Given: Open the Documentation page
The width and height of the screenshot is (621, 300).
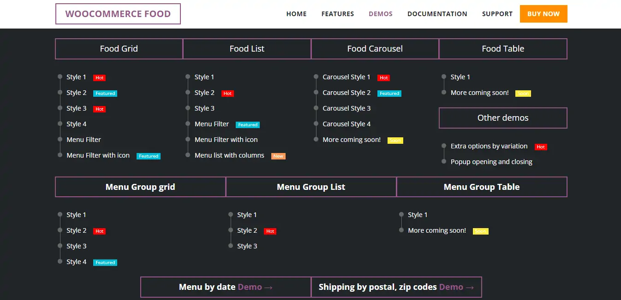Looking at the screenshot, I should (x=437, y=14).
